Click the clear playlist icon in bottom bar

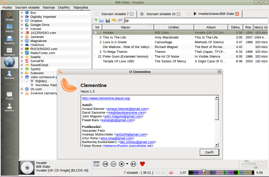[x=96, y=164]
